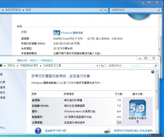Select the 系統 breadcrumb in the System window address bar
Image resolution: width=164 pixels, height=137 pixels.
[x=28, y=10]
